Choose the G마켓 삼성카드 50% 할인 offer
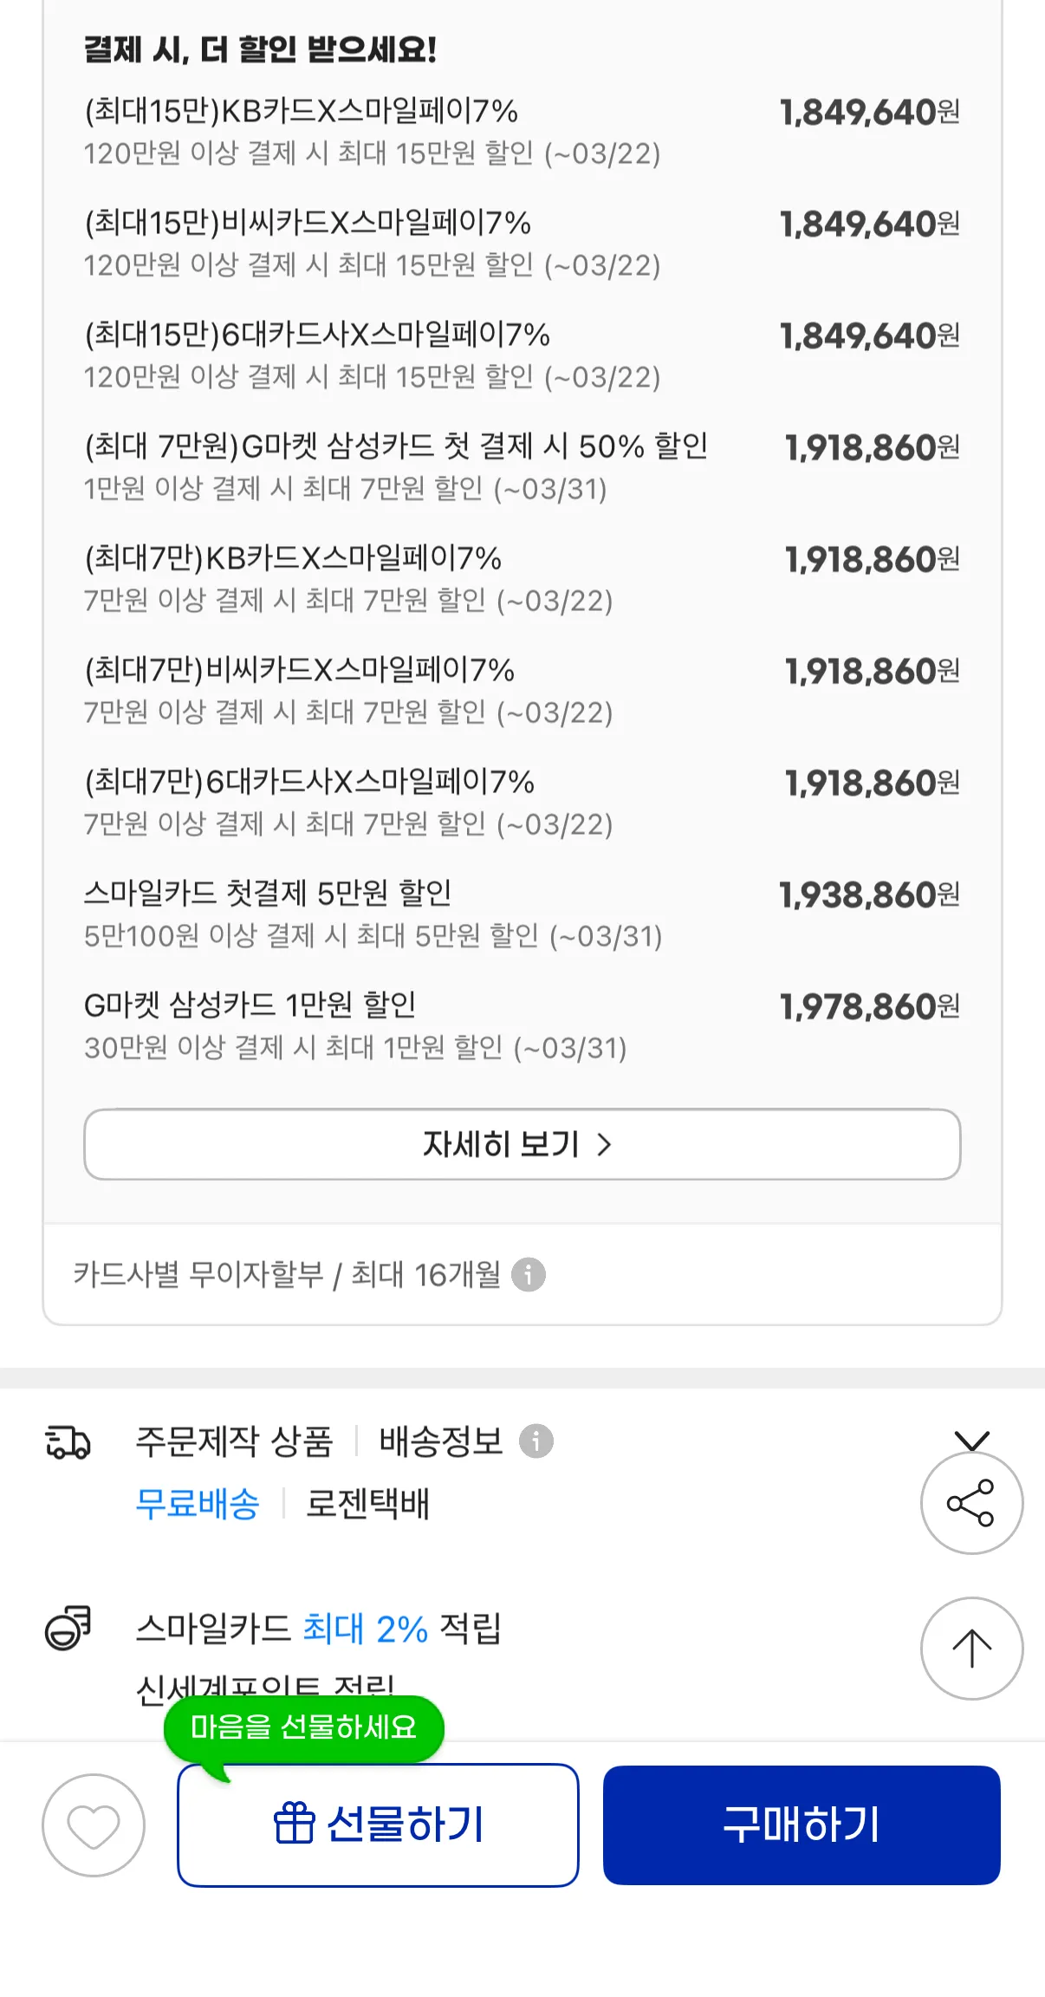Image resolution: width=1045 pixels, height=1997 pixels. click(x=522, y=466)
